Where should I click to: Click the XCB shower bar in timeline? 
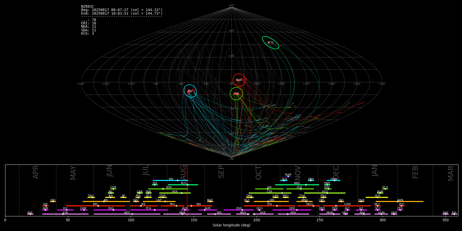coord(377,197)
